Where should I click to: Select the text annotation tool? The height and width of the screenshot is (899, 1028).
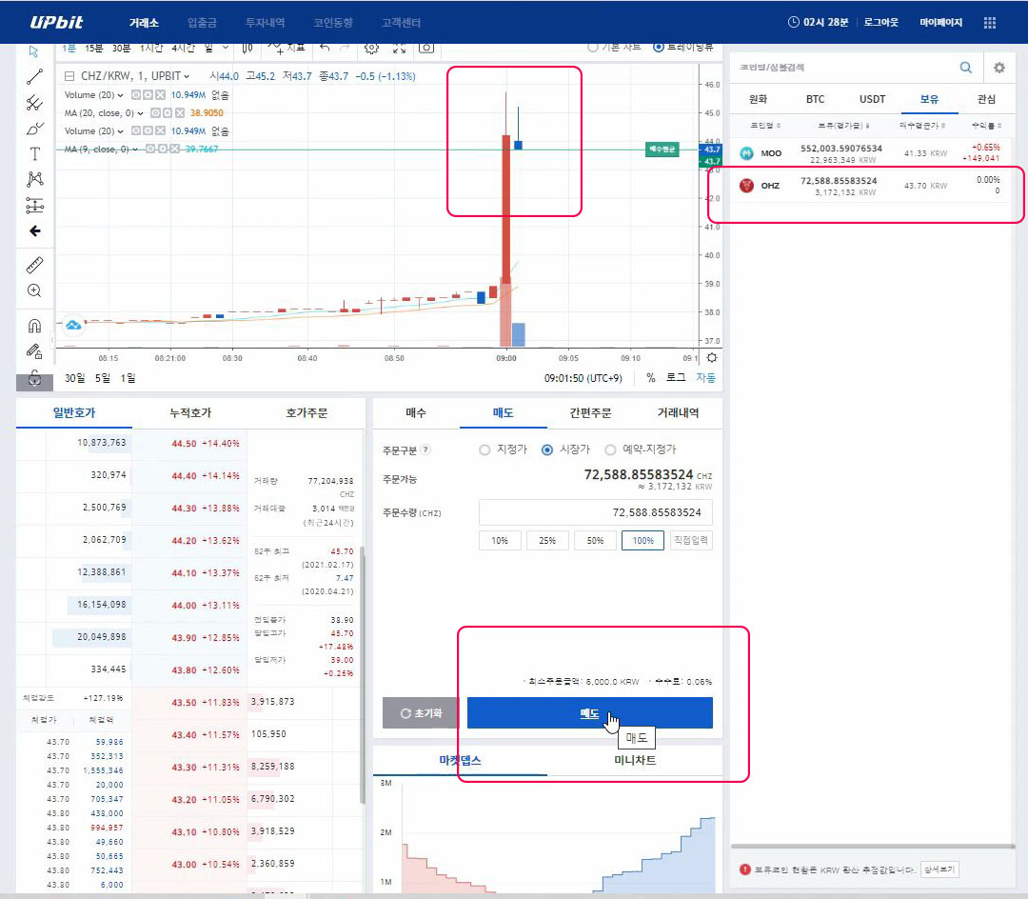35,153
